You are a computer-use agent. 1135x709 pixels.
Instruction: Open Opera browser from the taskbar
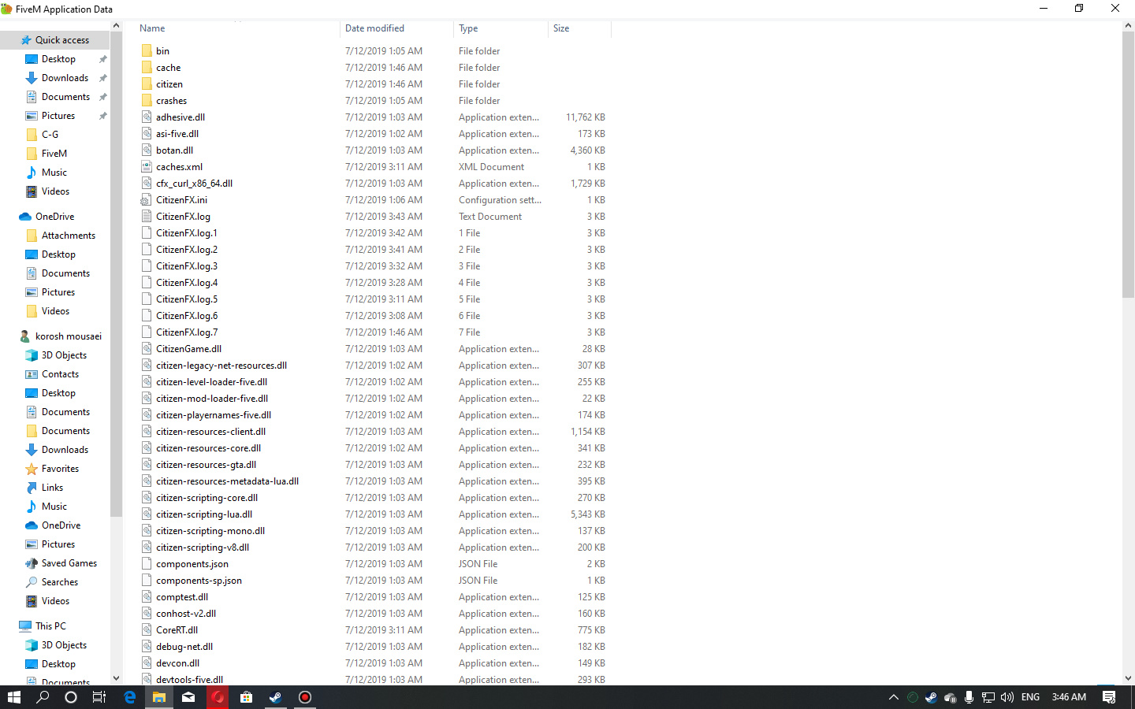[217, 697]
